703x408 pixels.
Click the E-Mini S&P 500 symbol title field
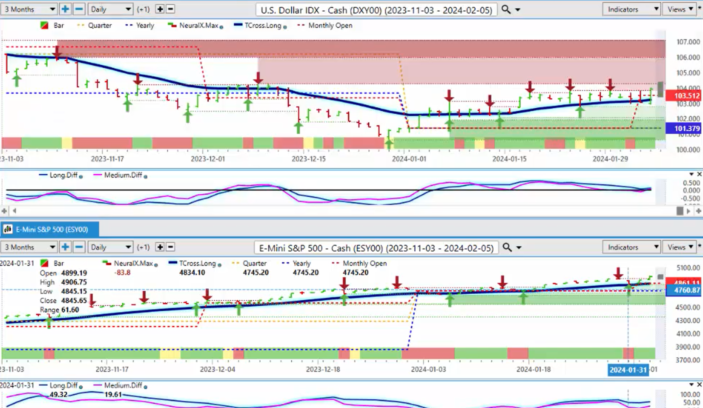[376, 247]
